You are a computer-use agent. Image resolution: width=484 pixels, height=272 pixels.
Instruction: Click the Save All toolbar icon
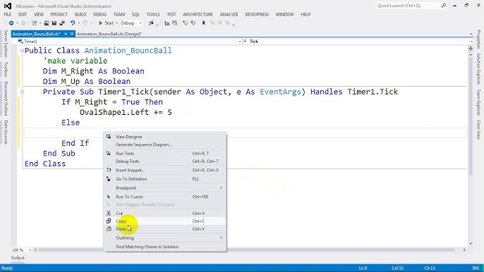click(62, 23)
